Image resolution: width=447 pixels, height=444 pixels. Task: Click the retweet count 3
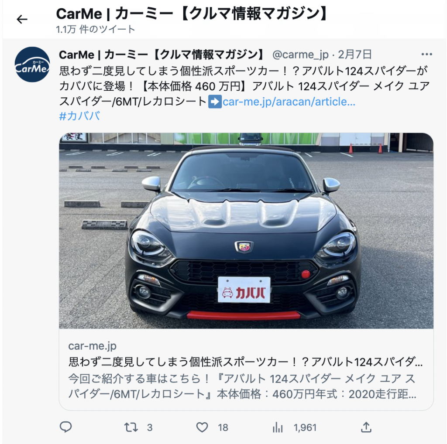tap(150, 427)
